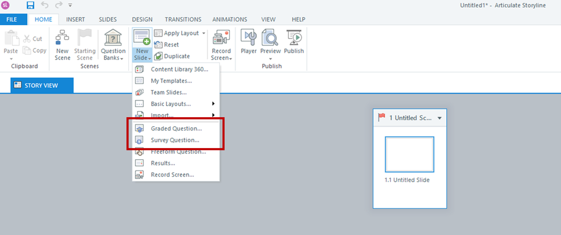Click the New Scene icon
Screen dimensions: 561x235
[62, 38]
